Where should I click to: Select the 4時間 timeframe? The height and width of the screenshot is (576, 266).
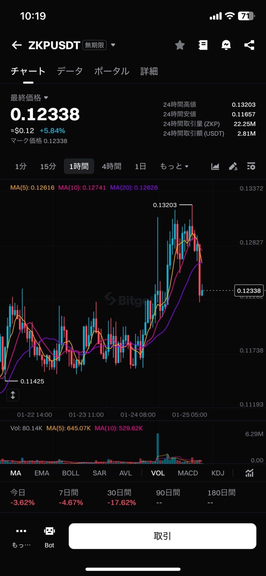[x=111, y=166]
